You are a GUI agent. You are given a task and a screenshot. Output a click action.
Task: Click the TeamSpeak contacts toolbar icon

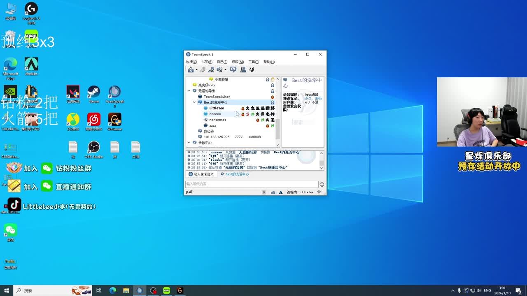pos(243,70)
